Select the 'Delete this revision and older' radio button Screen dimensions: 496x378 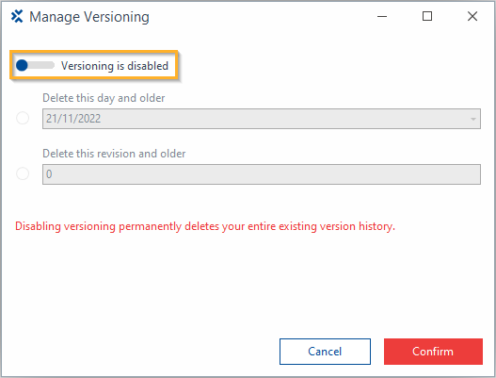tap(23, 173)
